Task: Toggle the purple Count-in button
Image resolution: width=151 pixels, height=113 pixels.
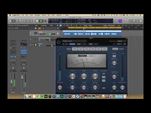Action: click(x=120, y=21)
